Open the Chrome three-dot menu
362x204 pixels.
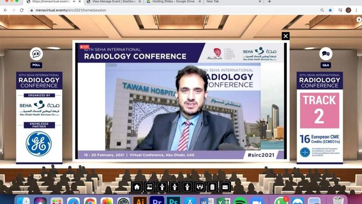[x=357, y=10]
